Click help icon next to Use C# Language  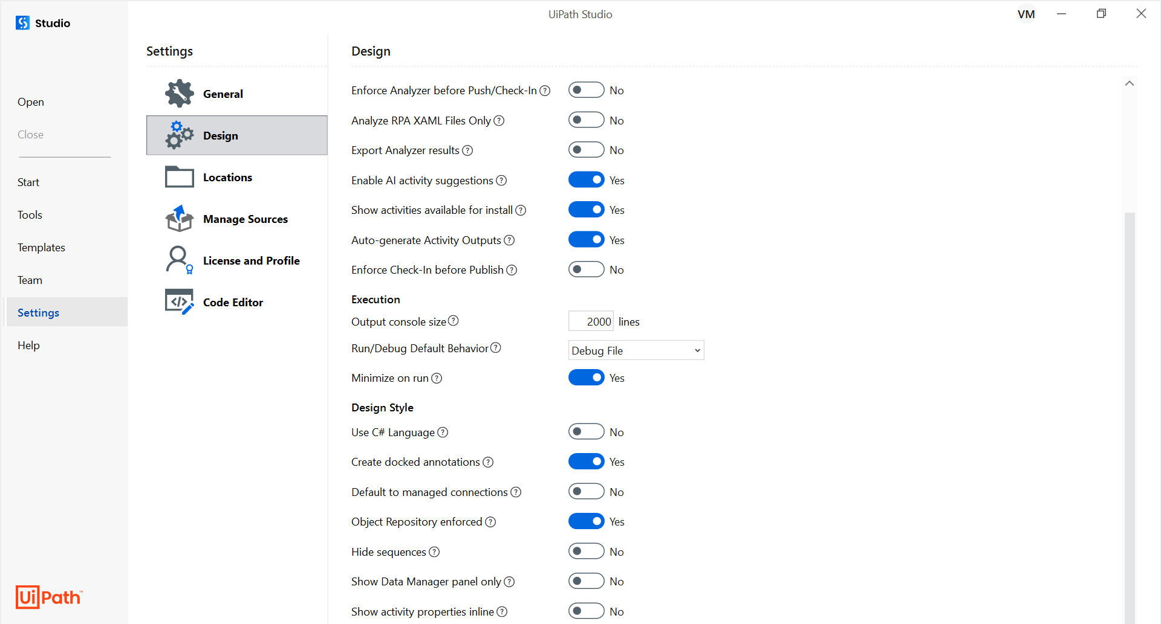[x=443, y=433]
